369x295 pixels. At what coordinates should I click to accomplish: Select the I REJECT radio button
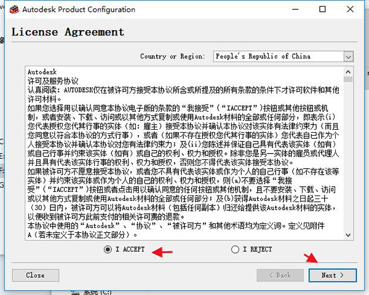[235, 250]
